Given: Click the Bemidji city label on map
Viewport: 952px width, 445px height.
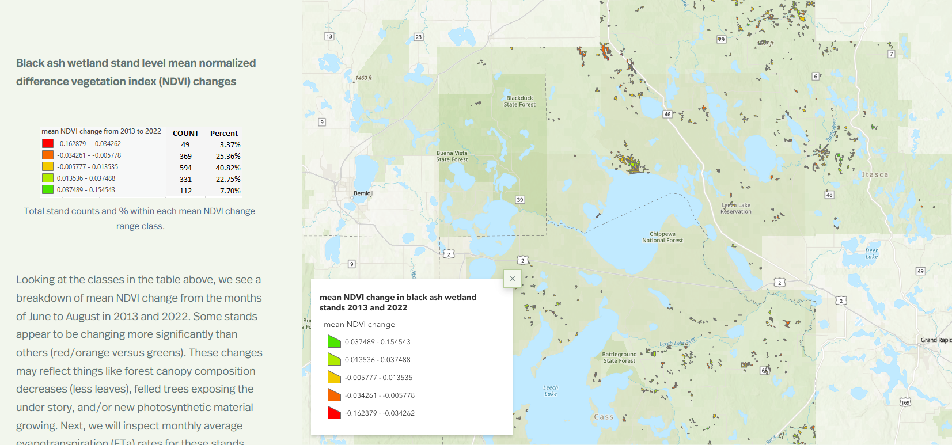Looking at the screenshot, I should point(363,193).
